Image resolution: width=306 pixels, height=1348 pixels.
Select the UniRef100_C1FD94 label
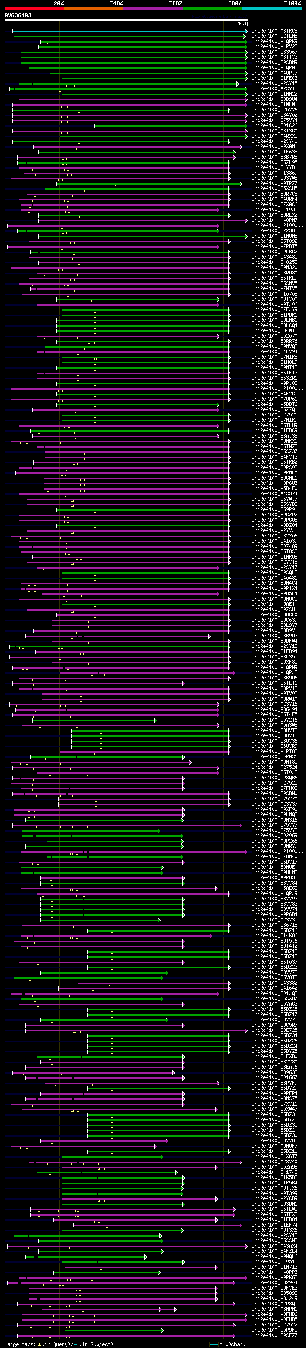[274, 651]
